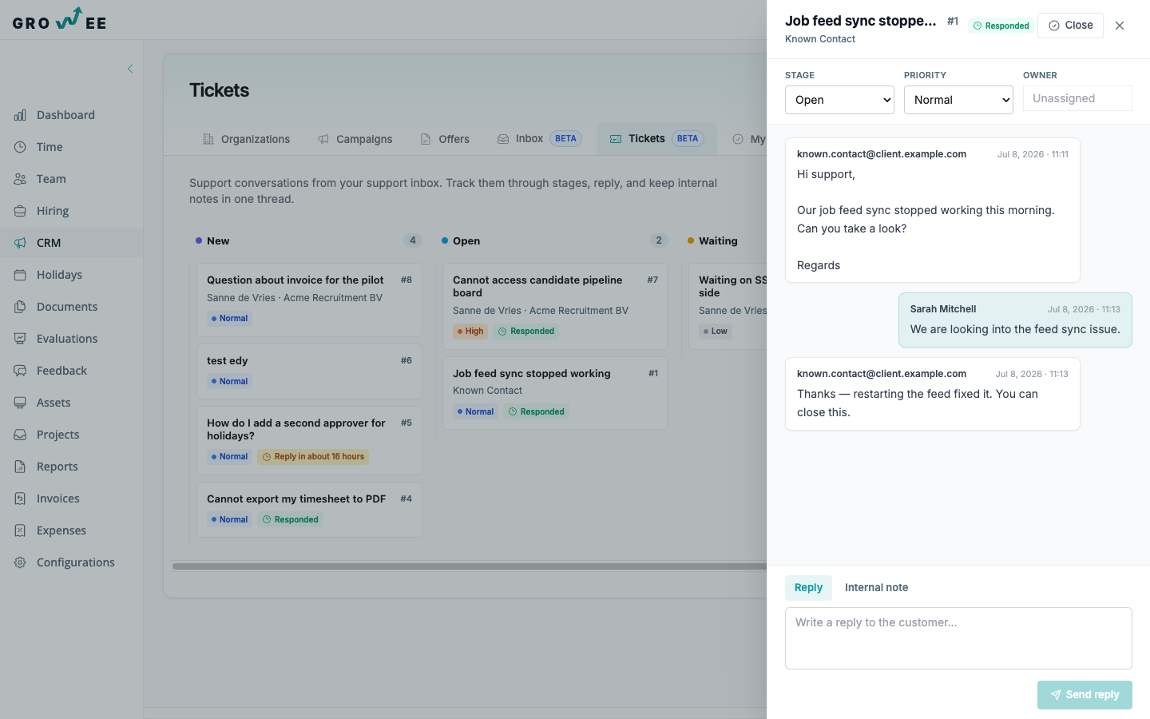Open ticket card 'Job feed sync stopped working'
This screenshot has height=719, width=1150.
[555, 393]
